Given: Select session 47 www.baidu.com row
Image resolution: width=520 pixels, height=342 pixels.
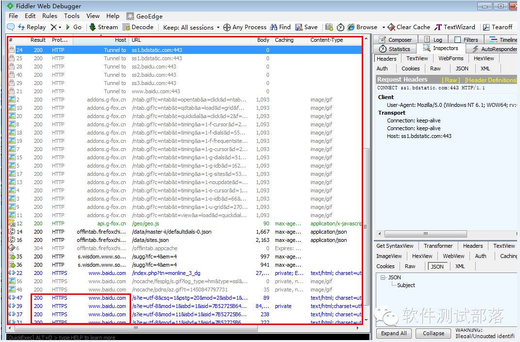Looking at the screenshot, I should [x=185, y=298].
